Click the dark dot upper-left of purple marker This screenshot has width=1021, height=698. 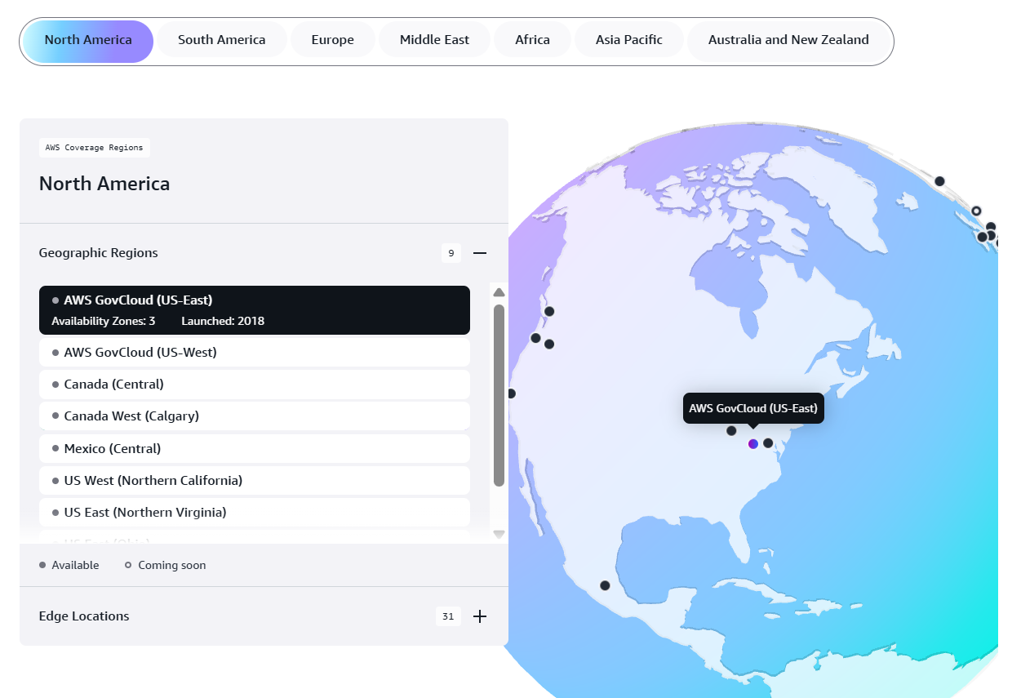(x=731, y=431)
